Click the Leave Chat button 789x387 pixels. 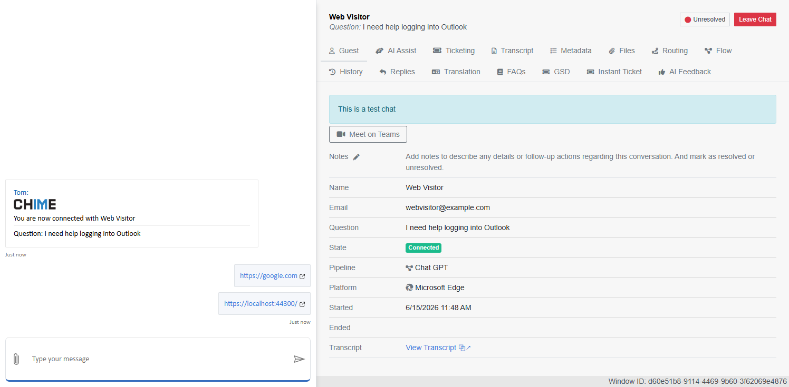click(x=755, y=19)
